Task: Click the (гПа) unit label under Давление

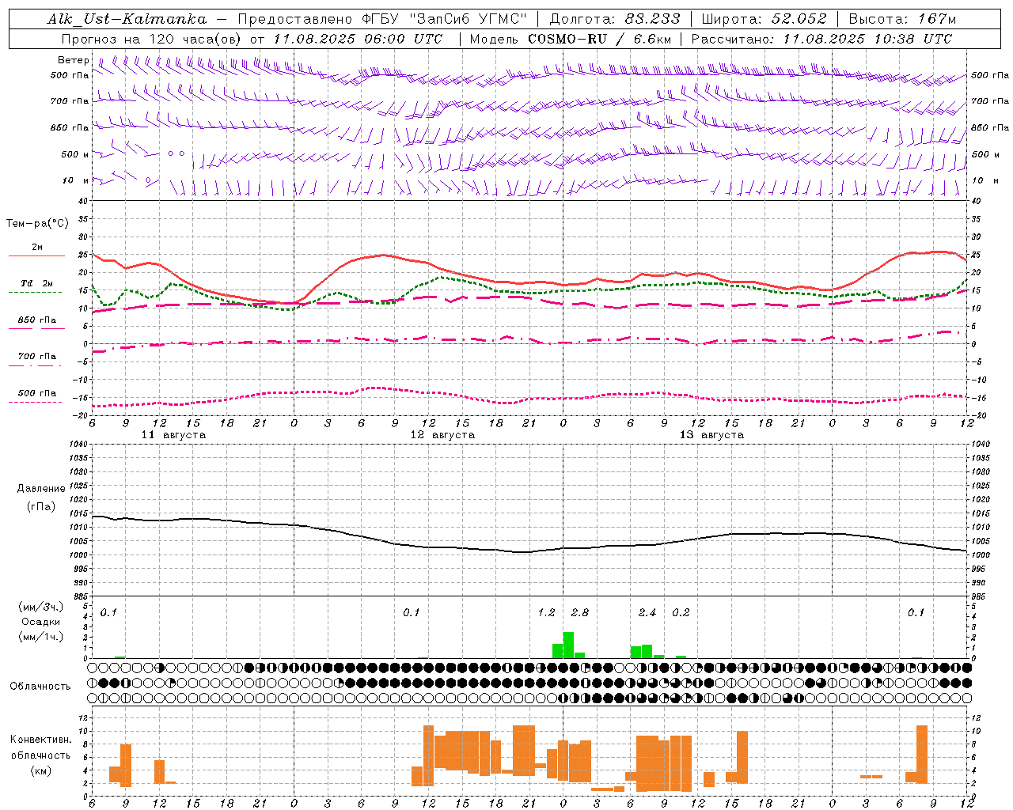Action: (41, 507)
